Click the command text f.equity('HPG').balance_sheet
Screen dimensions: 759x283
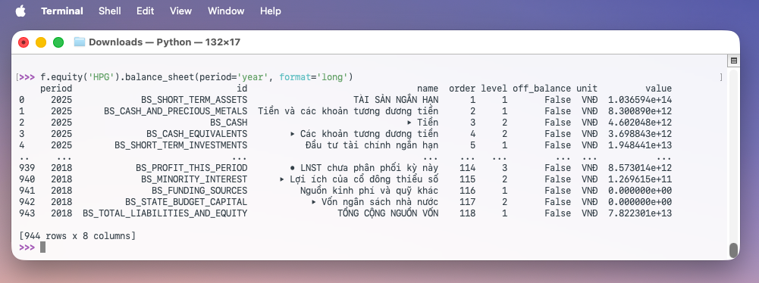tap(118, 77)
